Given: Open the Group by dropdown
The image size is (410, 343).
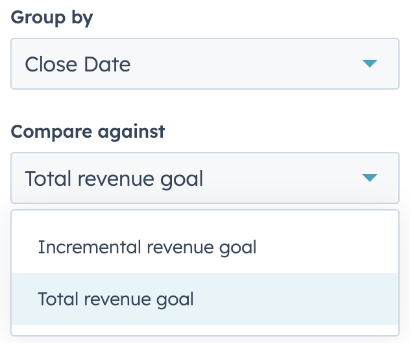Looking at the screenshot, I should (x=204, y=64).
